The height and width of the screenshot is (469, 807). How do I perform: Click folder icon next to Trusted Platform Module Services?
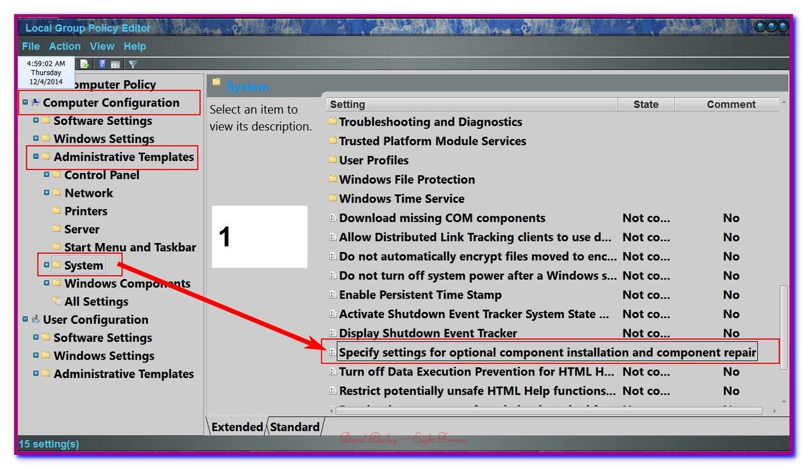[x=333, y=141]
